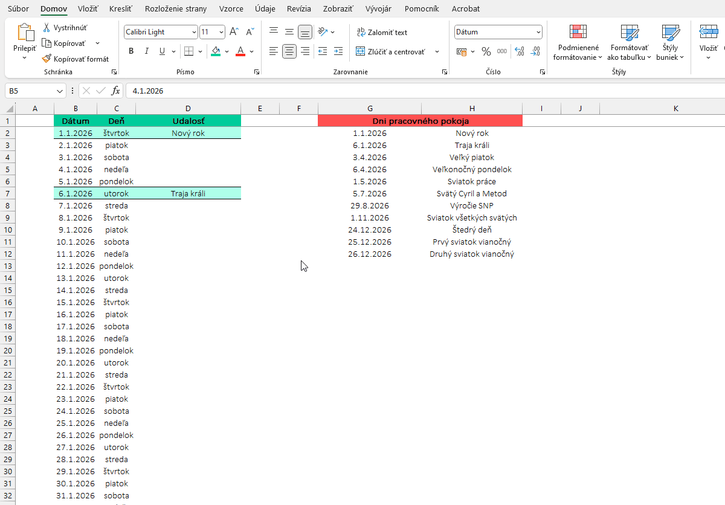The width and height of the screenshot is (725, 505).
Task: Toggle bold formatting
Action: (131, 51)
